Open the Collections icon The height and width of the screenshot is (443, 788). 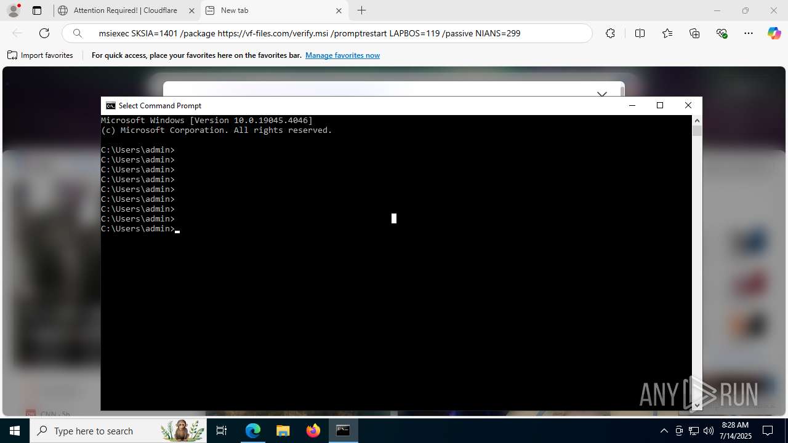tap(694, 33)
